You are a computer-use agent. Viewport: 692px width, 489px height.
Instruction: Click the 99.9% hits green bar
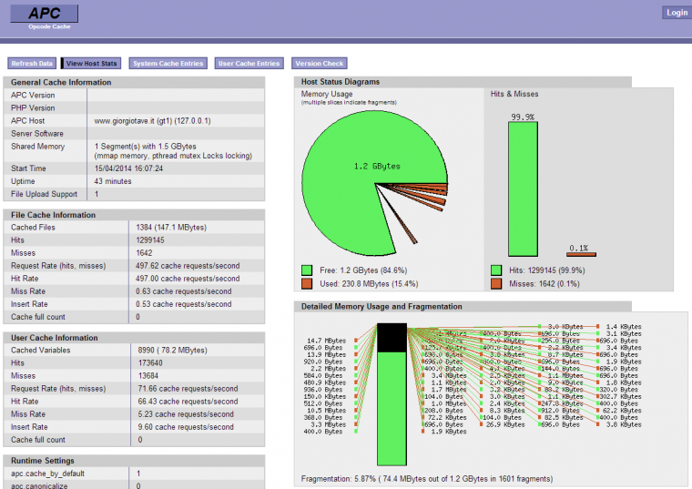pos(523,188)
